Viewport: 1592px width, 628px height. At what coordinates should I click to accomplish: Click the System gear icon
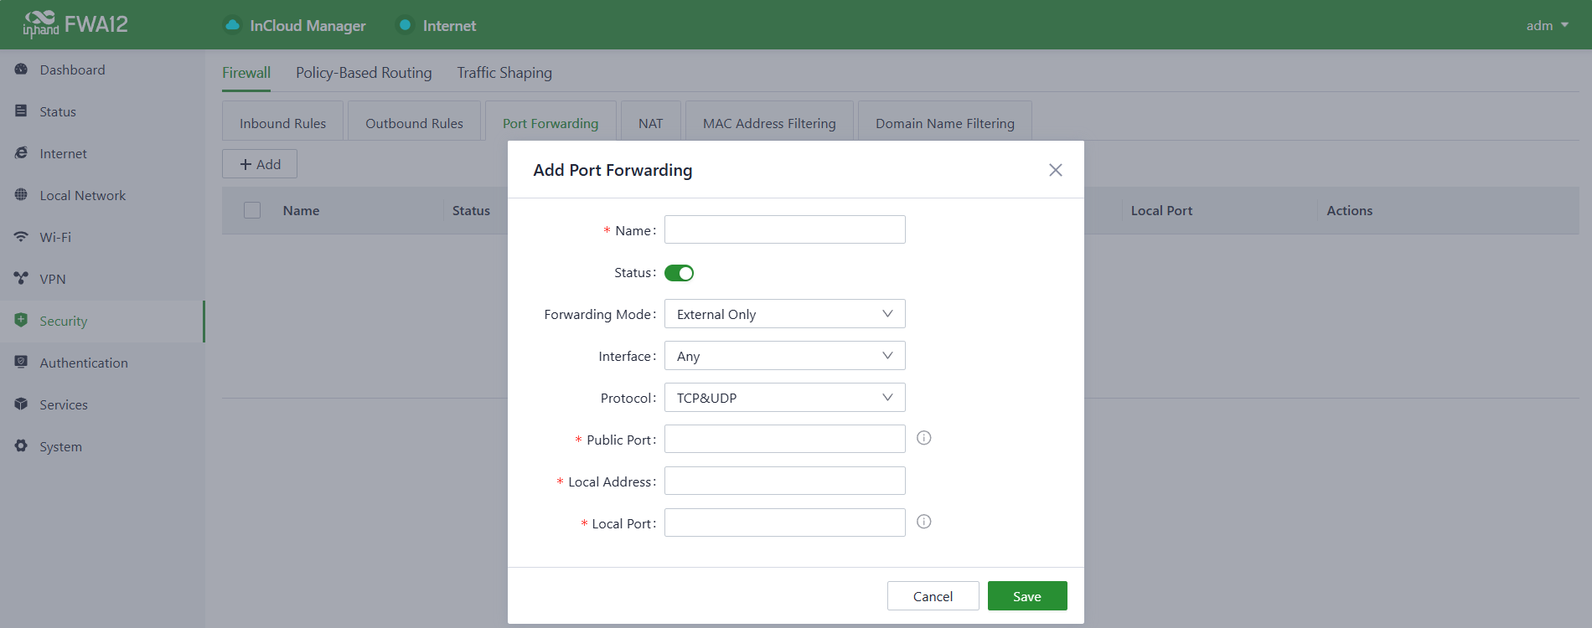[22, 446]
